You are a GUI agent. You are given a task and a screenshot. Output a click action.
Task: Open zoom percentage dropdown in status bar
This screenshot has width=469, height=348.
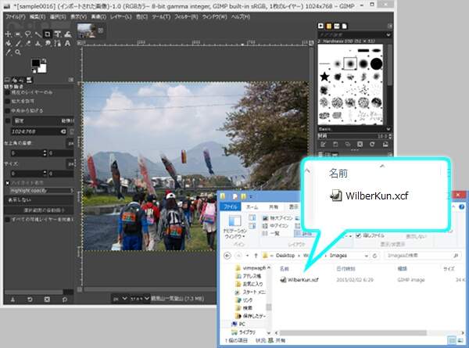point(139,298)
